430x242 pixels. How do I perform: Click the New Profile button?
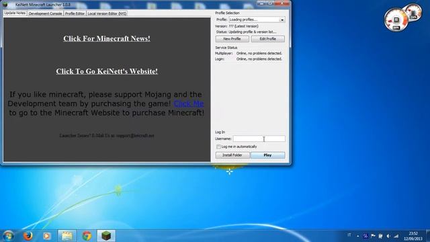(232, 39)
